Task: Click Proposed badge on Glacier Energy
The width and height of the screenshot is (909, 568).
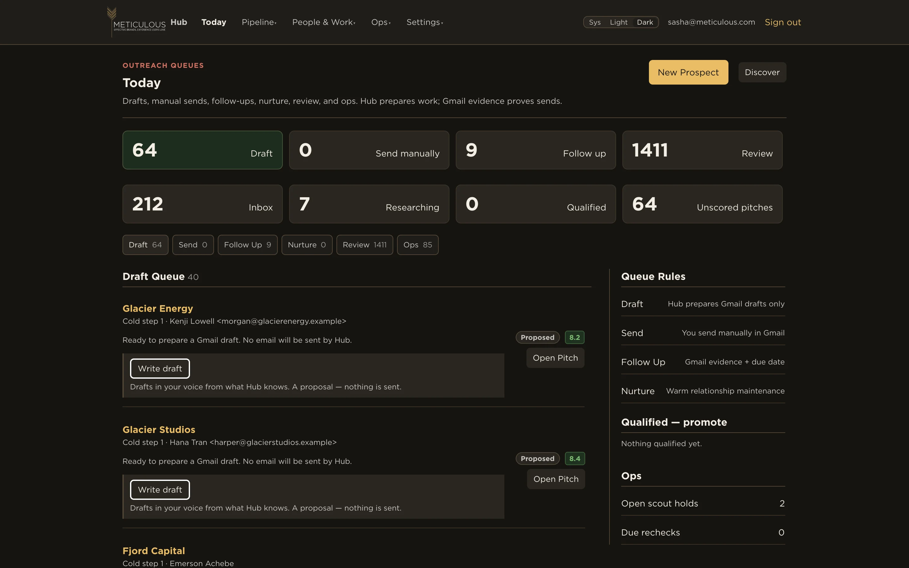Action: click(x=538, y=337)
